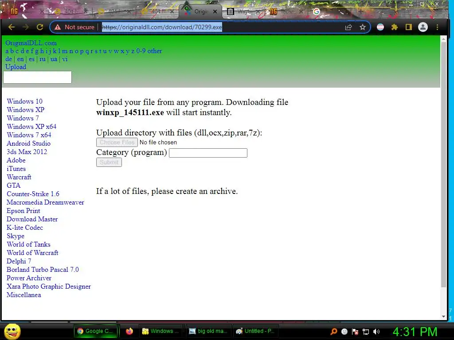The height and width of the screenshot is (340, 454).
Task: Switch language to es
Action: coord(31,59)
